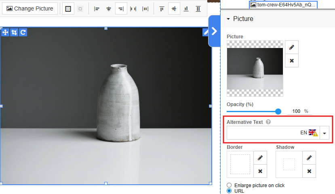Click the Change Picture button
The width and height of the screenshot is (335, 194).
coord(30,8)
